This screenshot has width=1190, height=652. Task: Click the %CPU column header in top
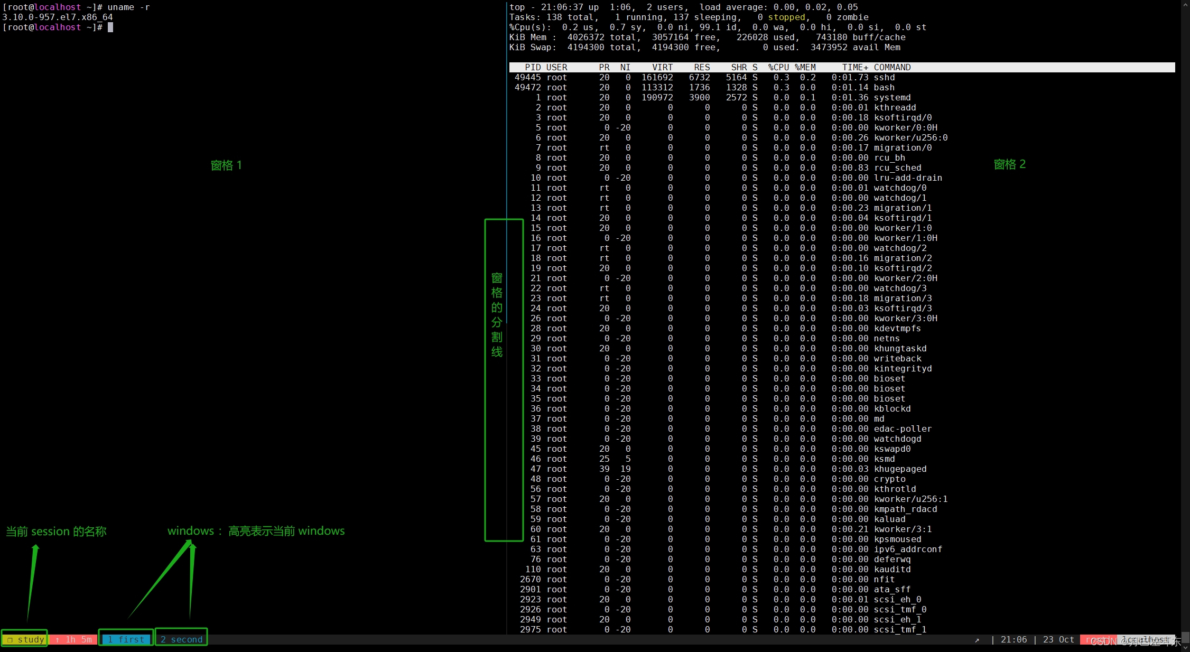tap(778, 68)
